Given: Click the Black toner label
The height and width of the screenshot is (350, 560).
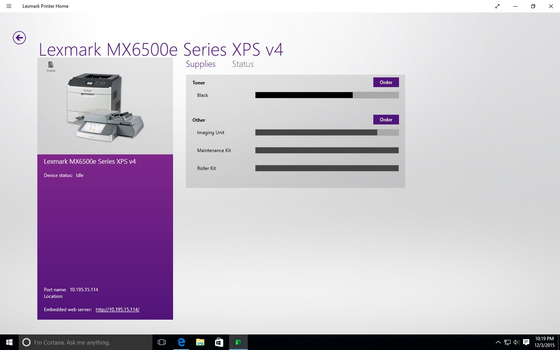Looking at the screenshot, I should (203, 95).
